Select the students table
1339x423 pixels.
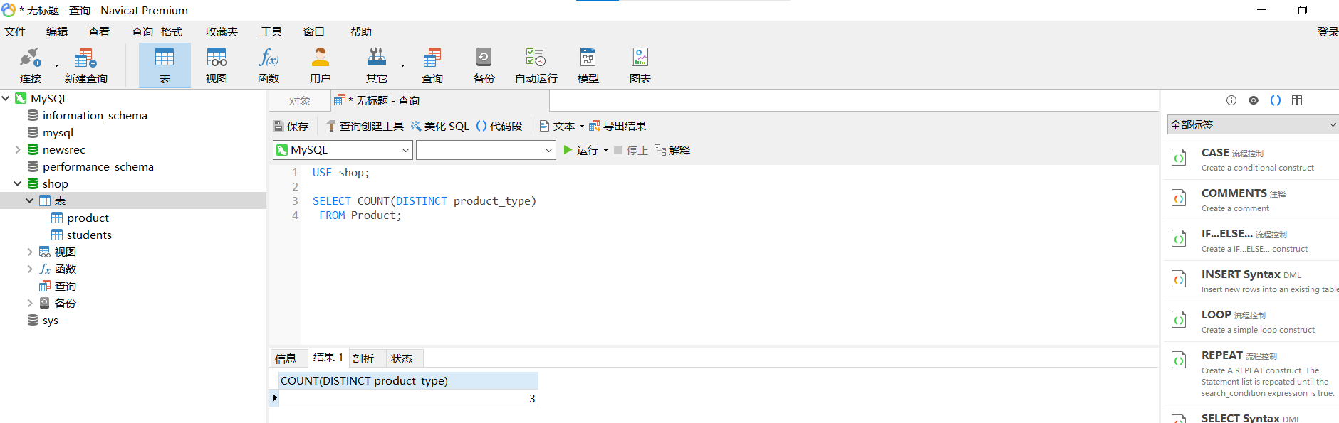coord(89,235)
